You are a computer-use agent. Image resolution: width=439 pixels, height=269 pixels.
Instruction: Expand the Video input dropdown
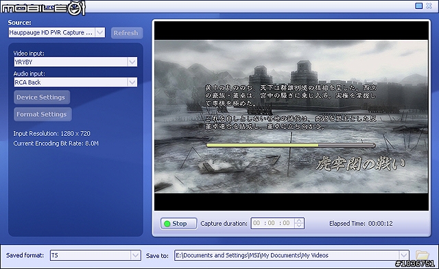132,62
